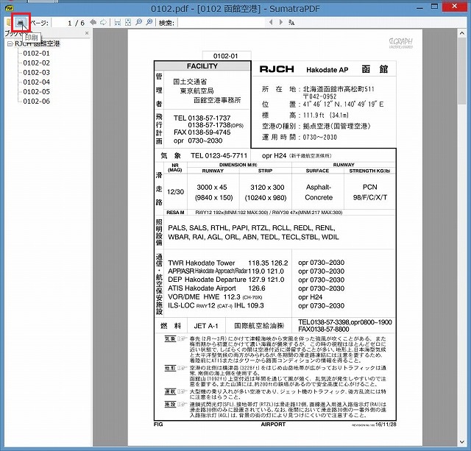Open bookmark 0102-01
471x451 pixels.
36,54
